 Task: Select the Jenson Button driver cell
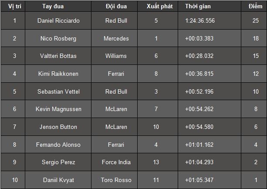(x=58, y=127)
